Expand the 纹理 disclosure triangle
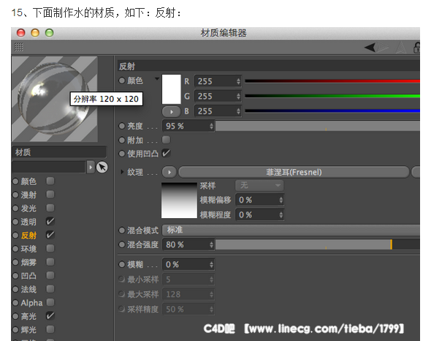 tap(122, 172)
